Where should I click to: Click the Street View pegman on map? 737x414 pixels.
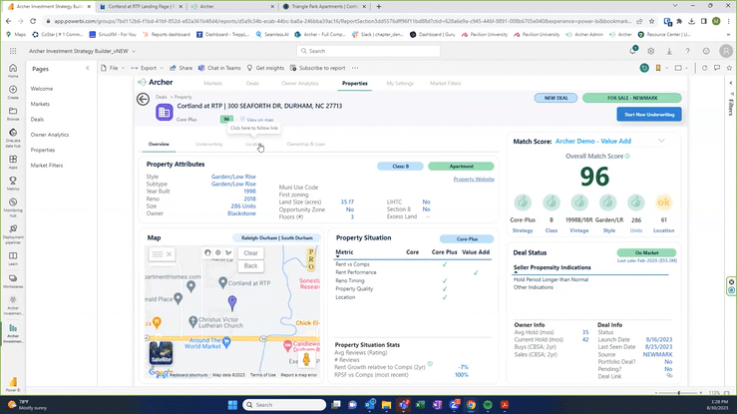coord(306,359)
